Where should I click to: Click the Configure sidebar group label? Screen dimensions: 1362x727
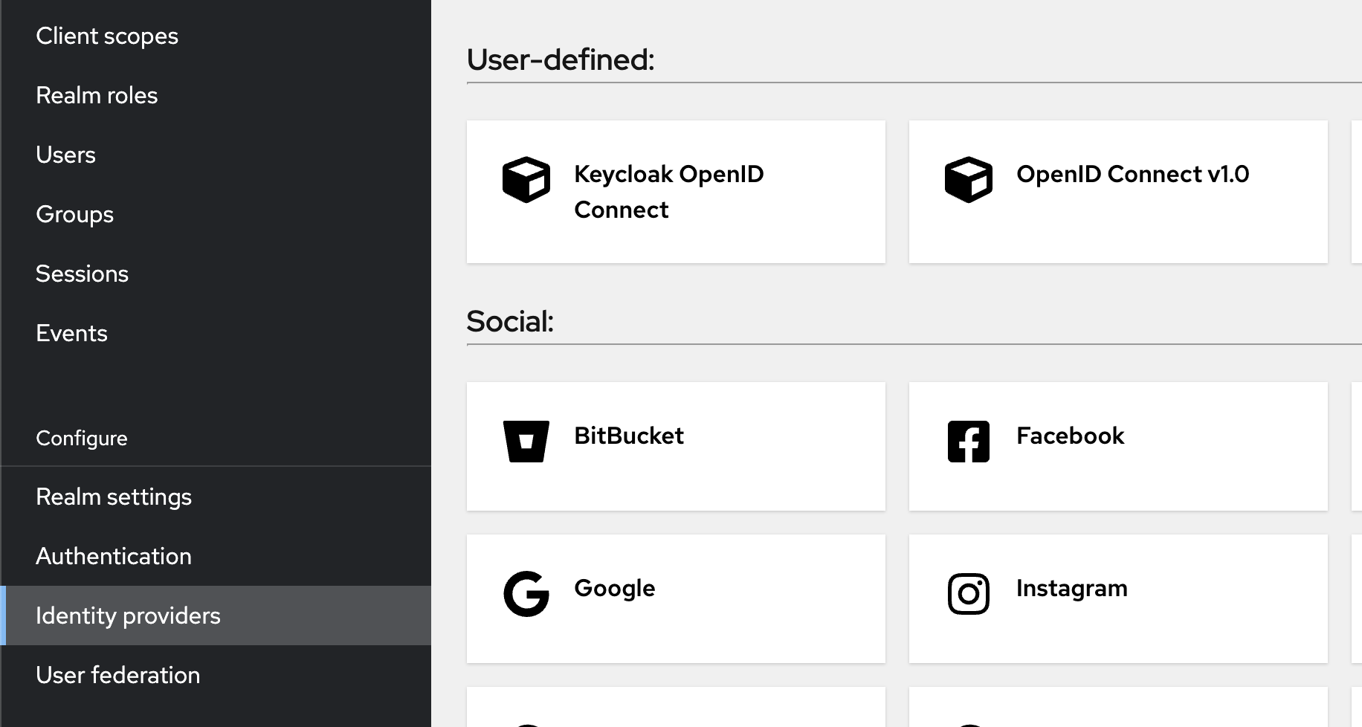point(82,439)
